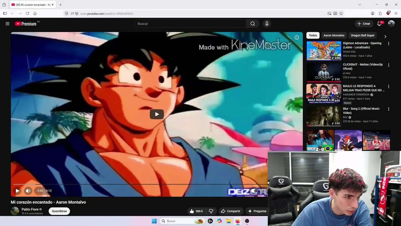Viewport: 401px width, 226px height.
Task: Share the video via Compartir
Action: 230,211
